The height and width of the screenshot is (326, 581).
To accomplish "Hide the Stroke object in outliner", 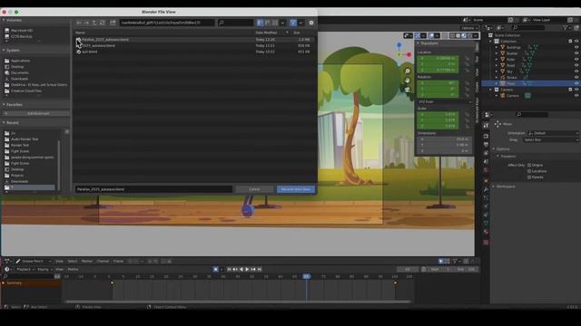I will pos(576,78).
